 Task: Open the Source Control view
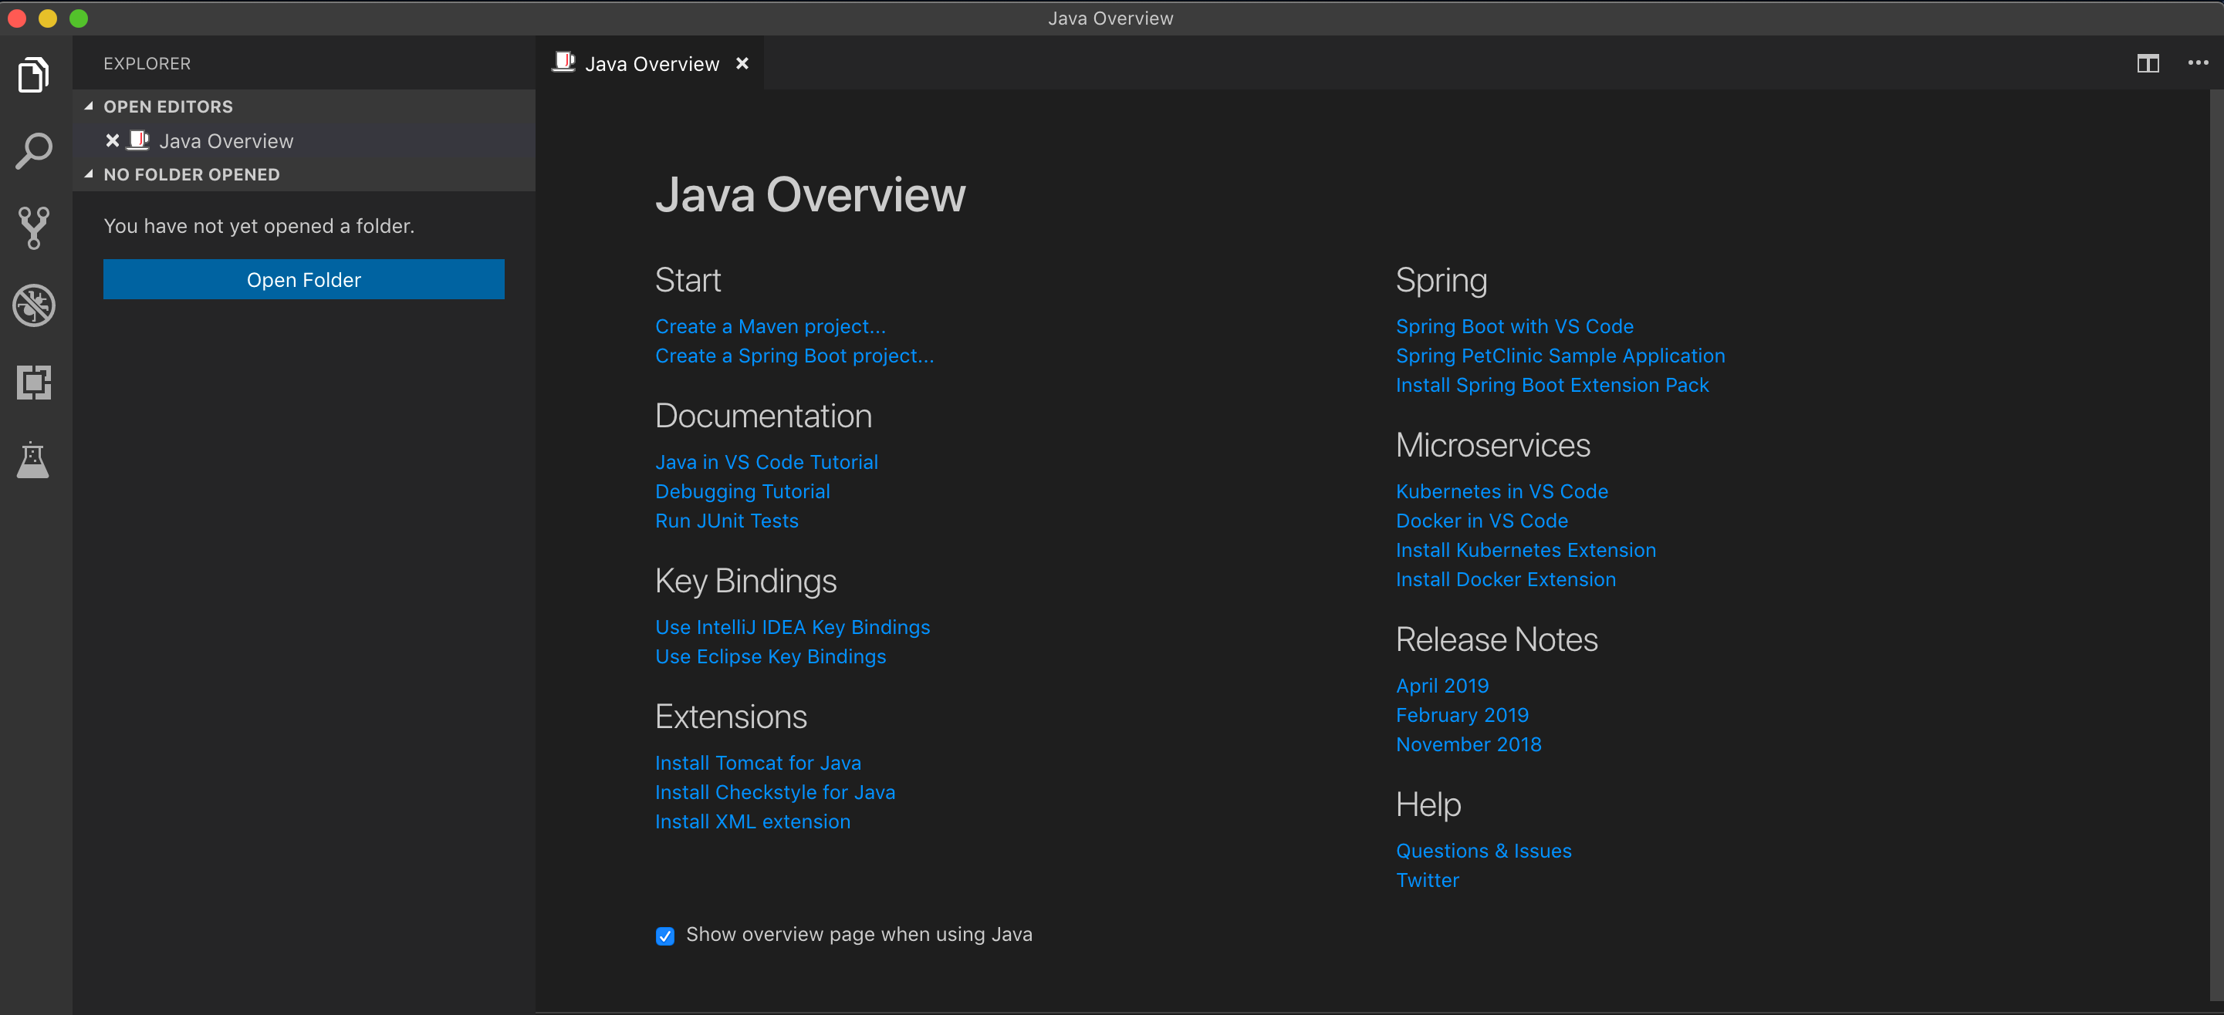[x=34, y=228]
